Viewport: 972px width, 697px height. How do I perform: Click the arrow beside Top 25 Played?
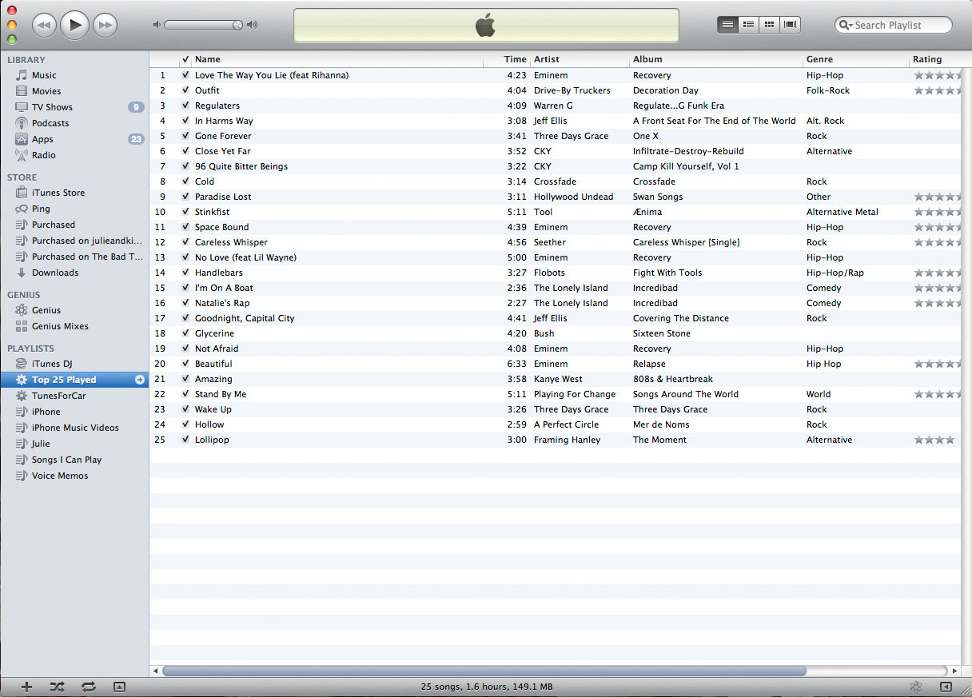pyautogui.click(x=140, y=380)
